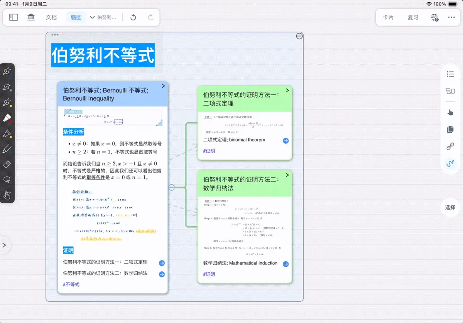463x323 pixels.
Task: Open the 伯努利… notebook dropdown
Action: click(x=103, y=17)
